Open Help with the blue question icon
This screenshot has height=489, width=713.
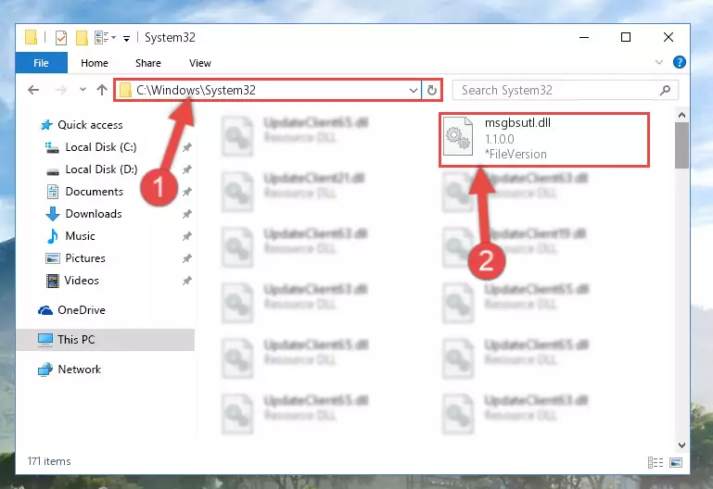pyautogui.click(x=680, y=62)
